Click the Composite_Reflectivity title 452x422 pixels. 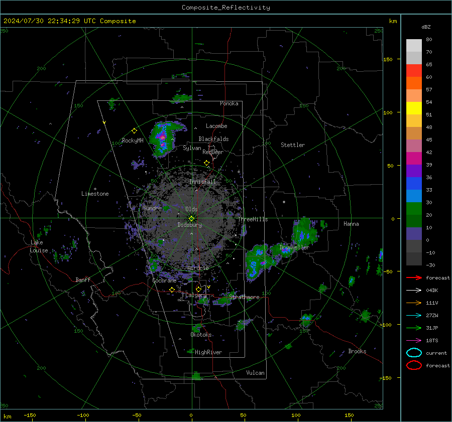tap(225, 8)
